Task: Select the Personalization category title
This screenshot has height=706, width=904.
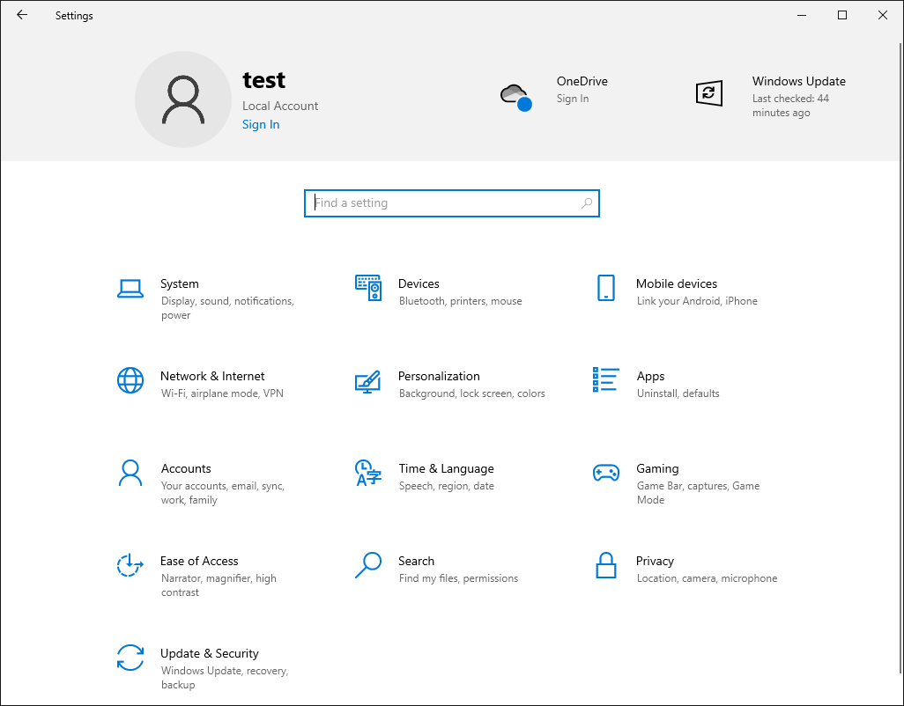Action: [x=439, y=376]
